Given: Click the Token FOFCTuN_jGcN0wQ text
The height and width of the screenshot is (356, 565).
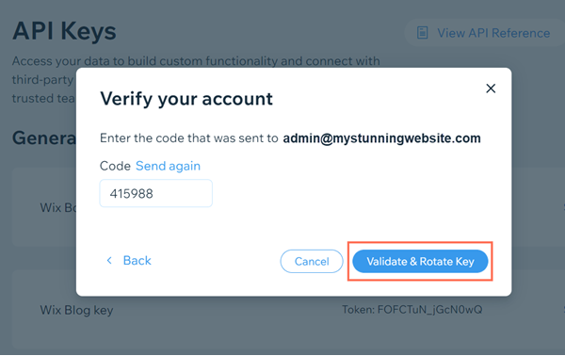Looking at the screenshot, I should (x=412, y=310).
